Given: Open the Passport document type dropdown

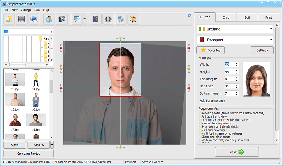Looking at the screenshot, I should [235, 40].
